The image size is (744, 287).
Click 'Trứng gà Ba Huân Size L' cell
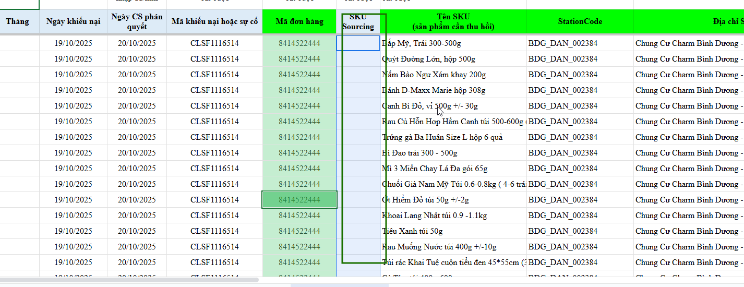click(453, 137)
